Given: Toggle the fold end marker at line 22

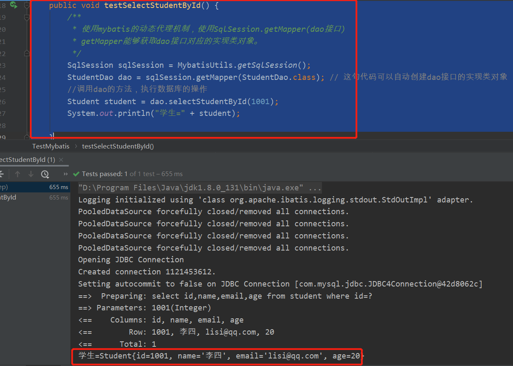Looking at the screenshot, I should click(x=27, y=53).
